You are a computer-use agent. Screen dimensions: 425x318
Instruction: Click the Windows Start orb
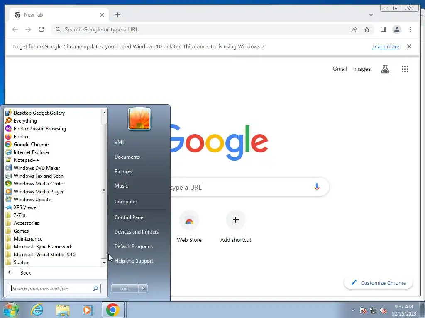point(11,310)
